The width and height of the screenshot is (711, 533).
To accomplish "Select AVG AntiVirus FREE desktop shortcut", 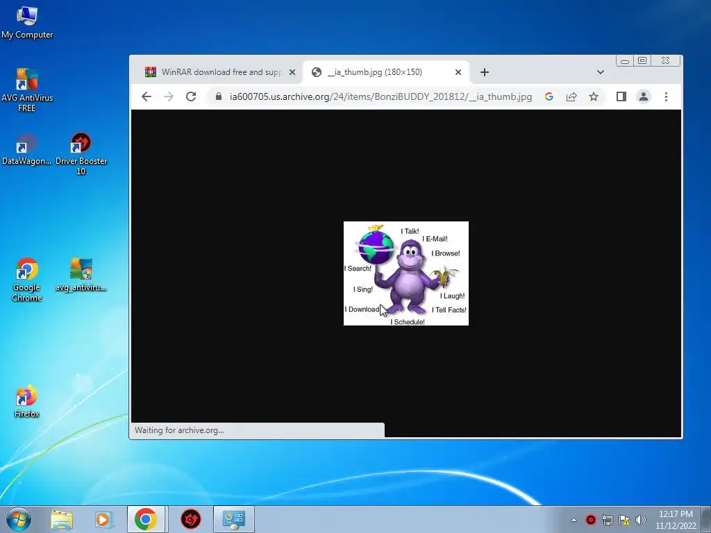I will pyautogui.click(x=27, y=90).
